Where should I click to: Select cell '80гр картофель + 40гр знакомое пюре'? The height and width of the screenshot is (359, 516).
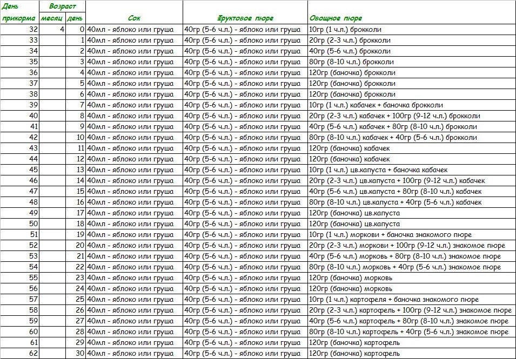click(412, 331)
